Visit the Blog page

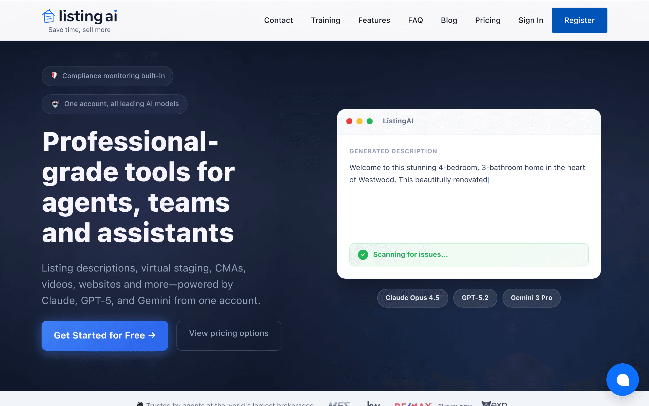[449, 20]
